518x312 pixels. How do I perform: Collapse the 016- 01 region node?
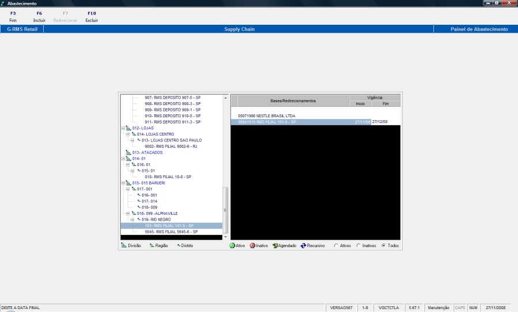pyautogui.click(x=128, y=165)
